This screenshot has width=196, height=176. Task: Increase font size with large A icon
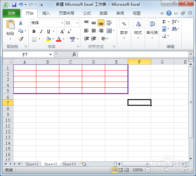tap(62, 31)
